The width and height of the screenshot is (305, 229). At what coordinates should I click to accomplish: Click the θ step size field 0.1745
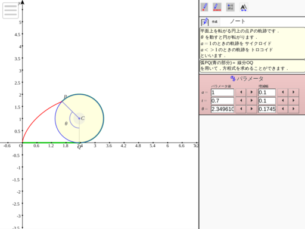[267, 109]
